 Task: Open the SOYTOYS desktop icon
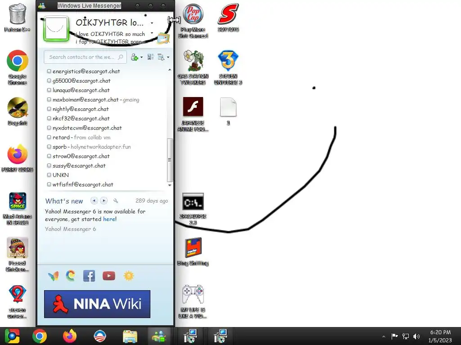[x=228, y=17]
